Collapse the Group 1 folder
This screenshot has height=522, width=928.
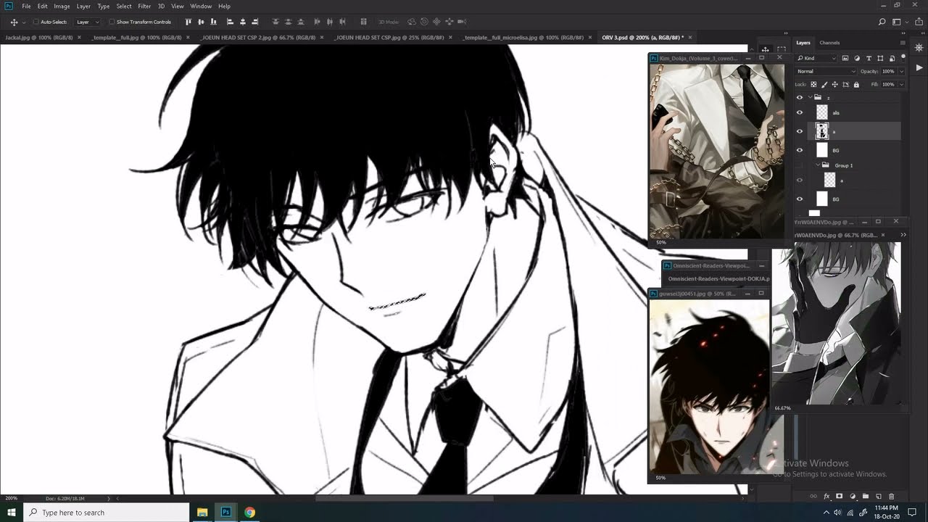(x=819, y=165)
